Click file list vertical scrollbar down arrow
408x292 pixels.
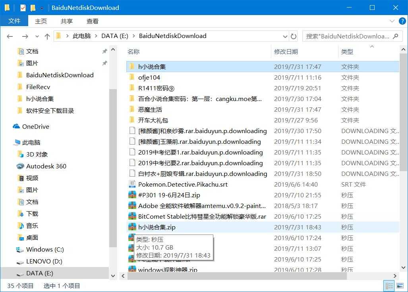(403, 267)
